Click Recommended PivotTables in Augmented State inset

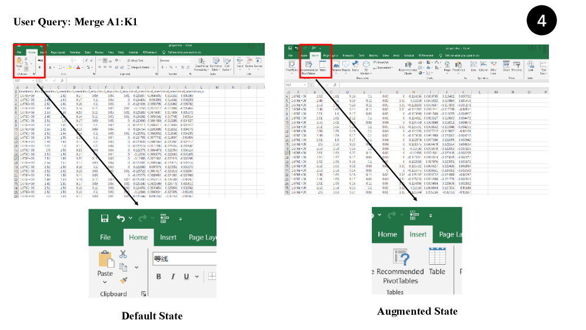[400, 266]
